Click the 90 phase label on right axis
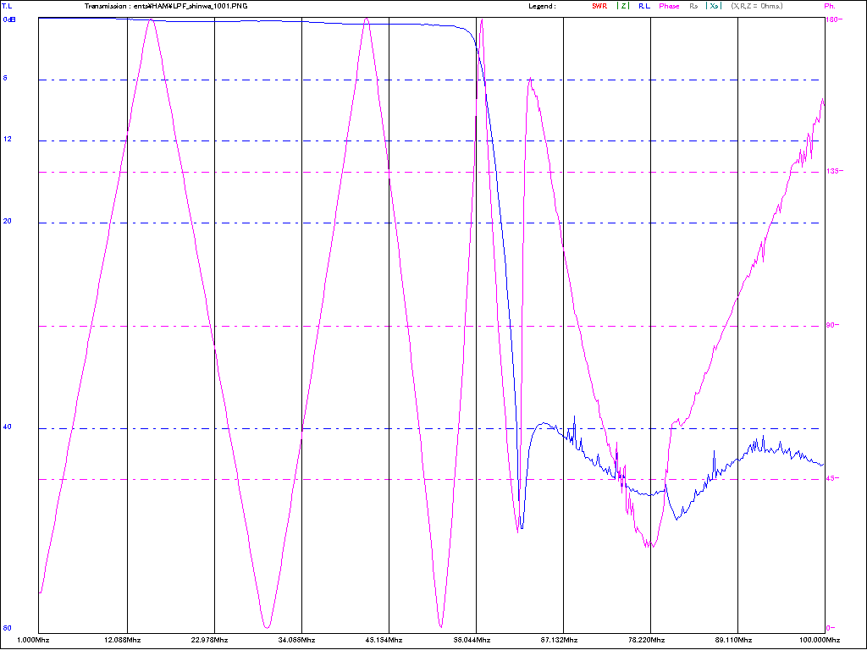Viewport: 867px width, 650px height. coord(831,326)
